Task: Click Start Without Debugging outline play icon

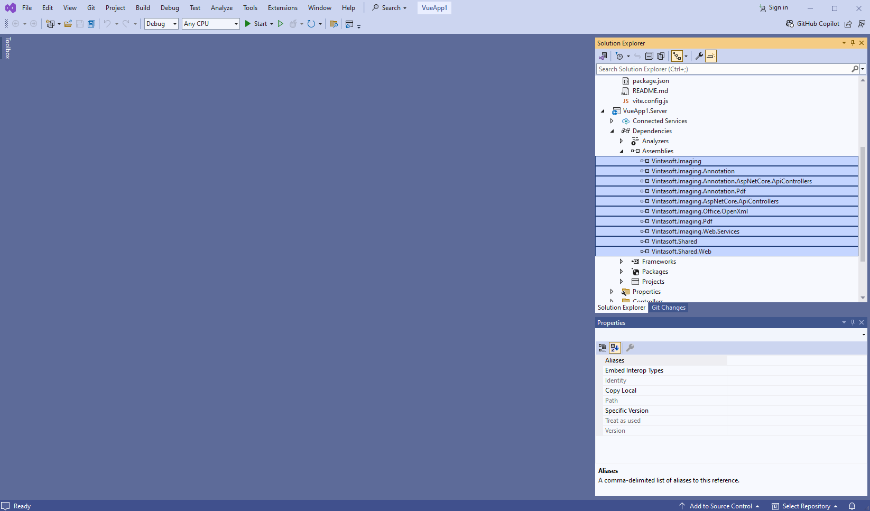Action: point(281,24)
